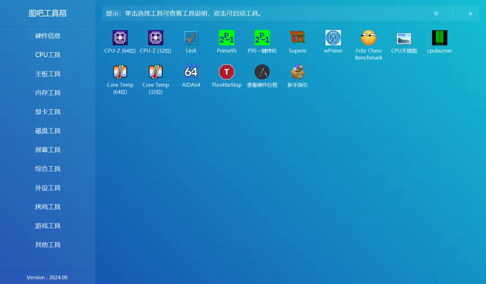Open the CPU工具 category
The height and width of the screenshot is (284, 486).
coord(48,55)
